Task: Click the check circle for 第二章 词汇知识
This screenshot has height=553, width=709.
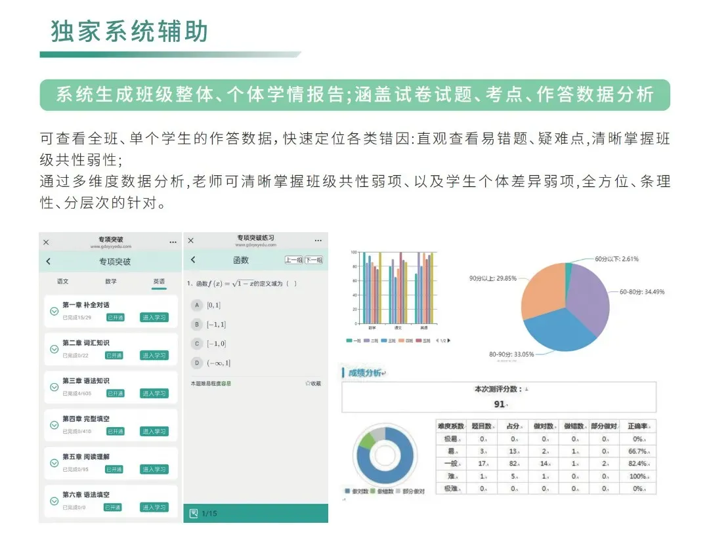Action: click(54, 349)
